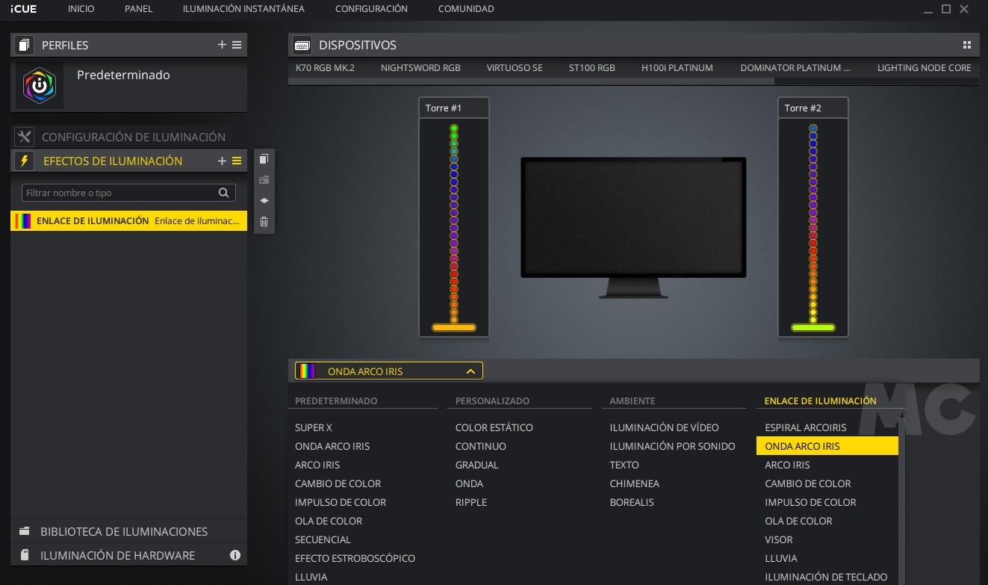The width and height of the screenshot is (988, 585).
Task: Expand Configuración de Iluminación section
Action: pos(133,137)
